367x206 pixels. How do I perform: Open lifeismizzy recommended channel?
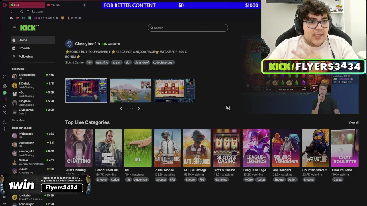point(33,136)
